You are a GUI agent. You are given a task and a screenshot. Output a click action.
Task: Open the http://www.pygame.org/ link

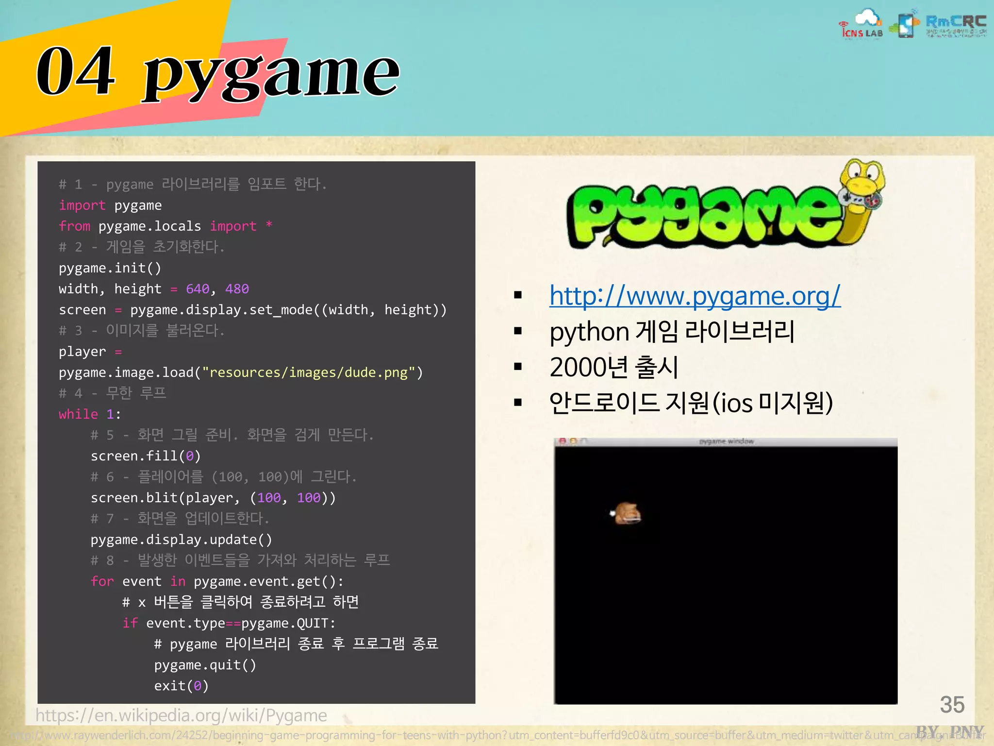point(695,296)
